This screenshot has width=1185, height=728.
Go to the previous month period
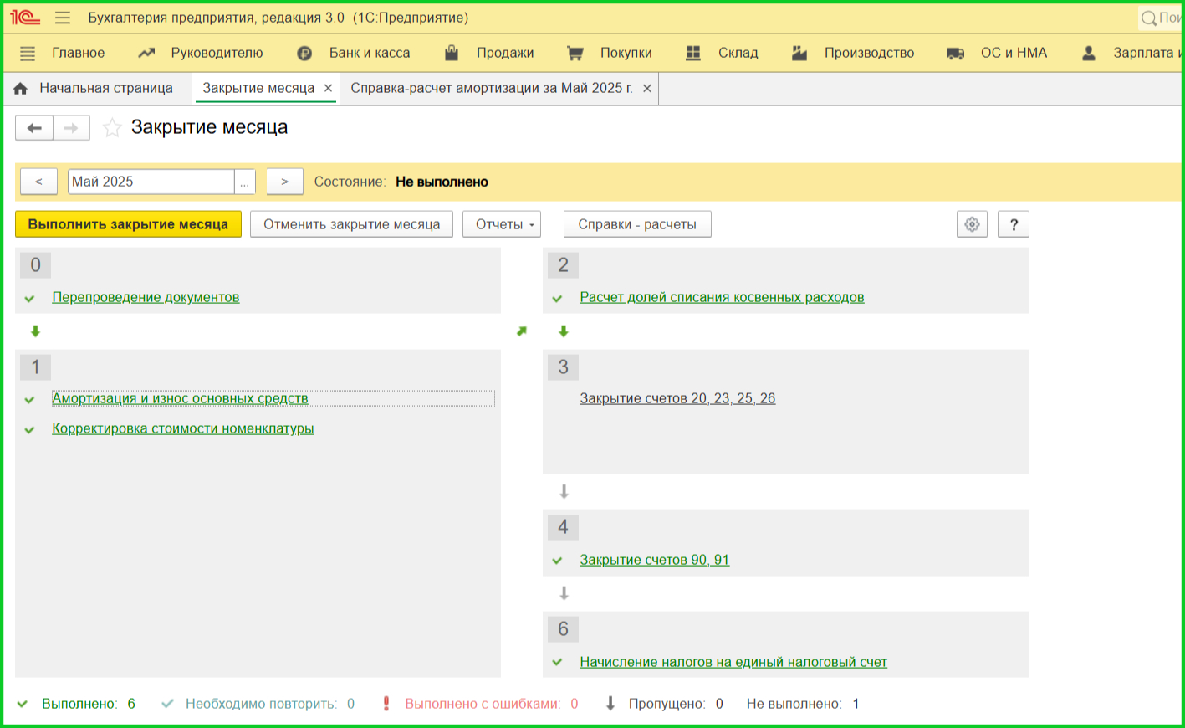click(38, 182)
